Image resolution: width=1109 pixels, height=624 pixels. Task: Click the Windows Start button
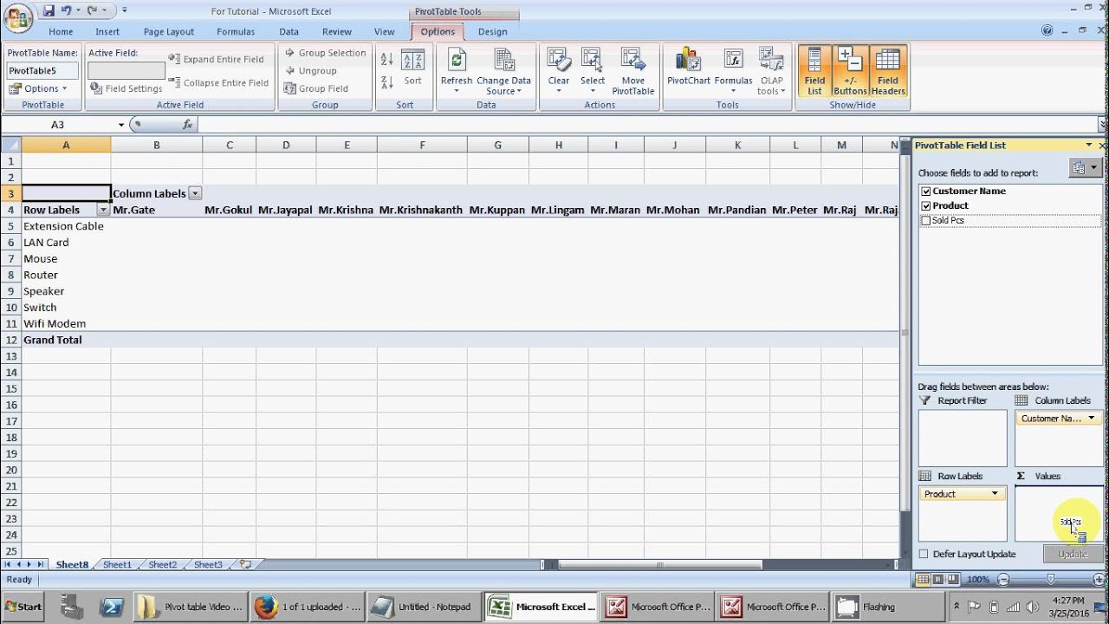[x=23, y=607]
